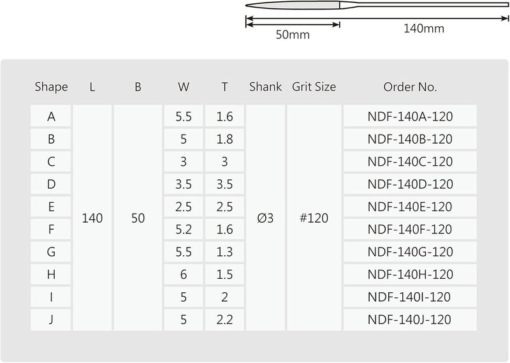This screenshot has width=510, height=363.
Task: Click the 140 length value cell
Action: 92,218
